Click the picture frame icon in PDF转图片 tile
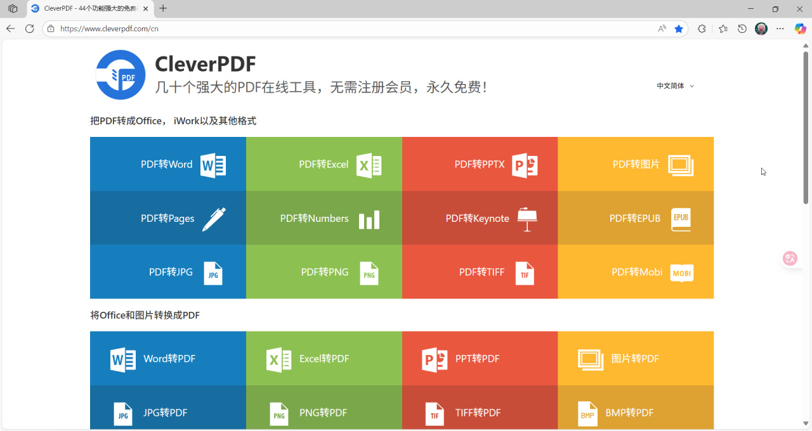This screenshot has width=812, height=431. 681,165
